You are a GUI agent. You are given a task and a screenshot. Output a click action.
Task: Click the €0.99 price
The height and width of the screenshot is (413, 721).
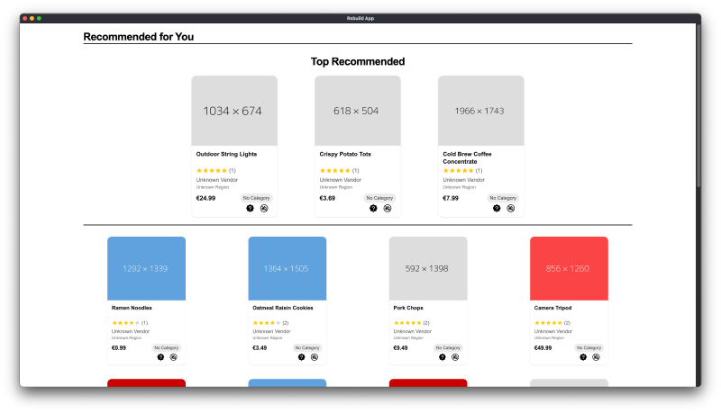pos(119,348)
